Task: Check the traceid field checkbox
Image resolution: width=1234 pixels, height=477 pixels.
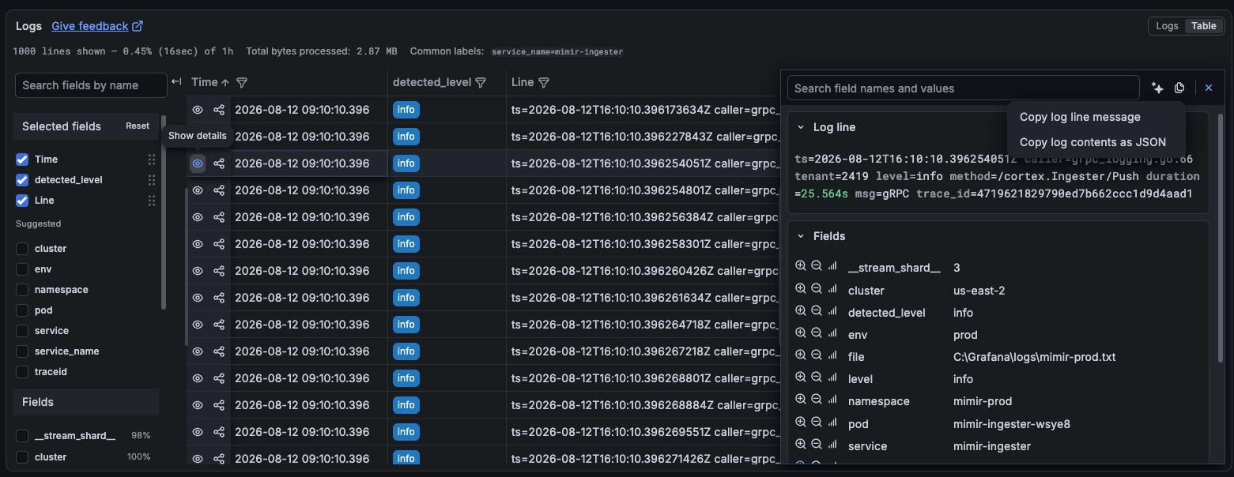Action: 22,372
